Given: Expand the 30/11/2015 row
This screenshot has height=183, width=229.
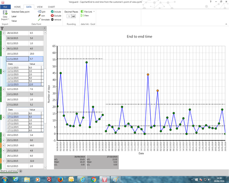Looking at the screenshot, I should coord(4,161).
